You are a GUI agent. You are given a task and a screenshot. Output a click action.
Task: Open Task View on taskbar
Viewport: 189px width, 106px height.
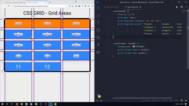point(12,104)
